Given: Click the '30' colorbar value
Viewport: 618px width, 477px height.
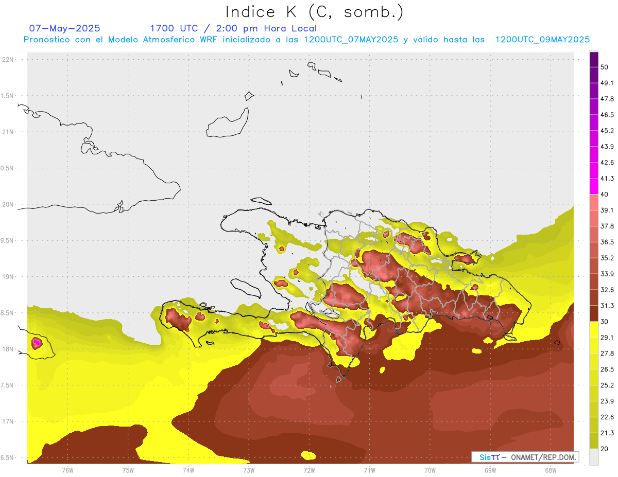Looking at the screenshot, I should coord(605,322).
